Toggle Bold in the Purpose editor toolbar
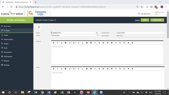Viewport: 169px width, 95px height. pos(53,43)
